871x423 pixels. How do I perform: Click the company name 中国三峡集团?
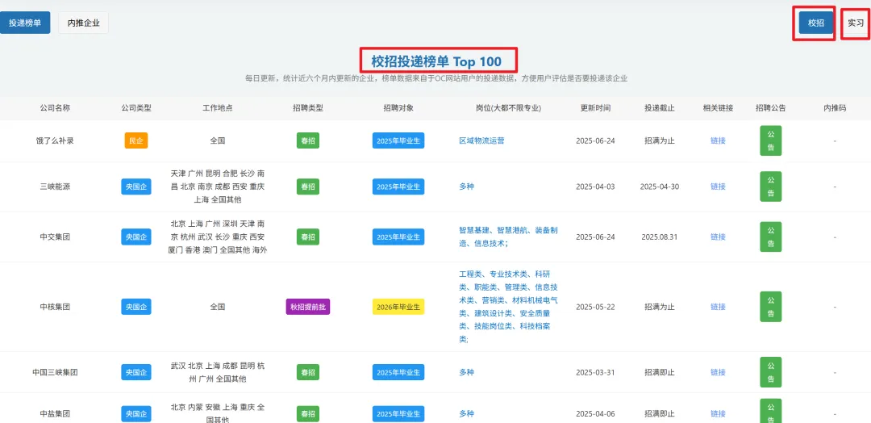click(x=55, y=372)
